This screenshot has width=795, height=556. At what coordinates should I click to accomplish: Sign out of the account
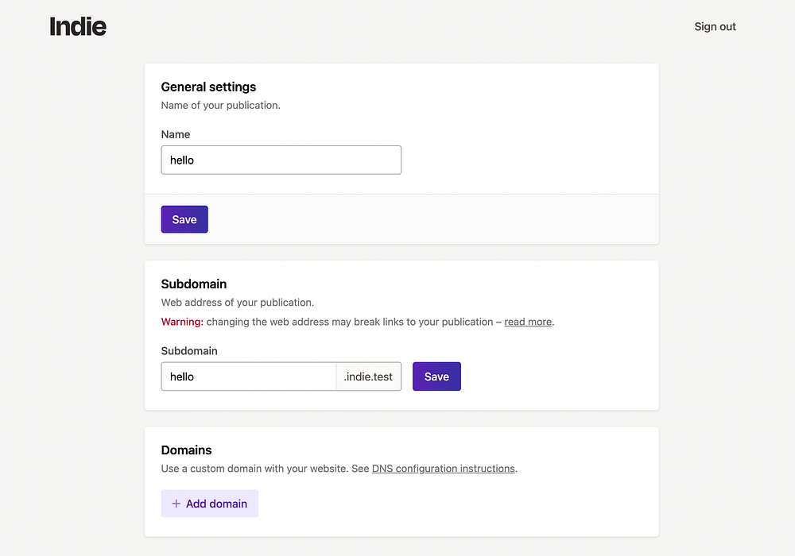(x=715, y=26)
